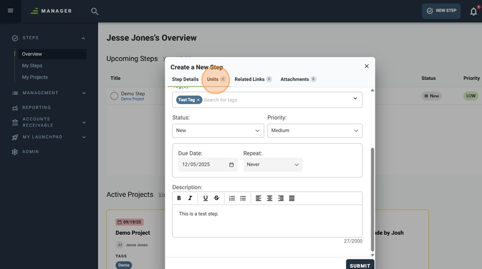
Task: Click the 09/19/25 date badge
Action: (130, 222)
